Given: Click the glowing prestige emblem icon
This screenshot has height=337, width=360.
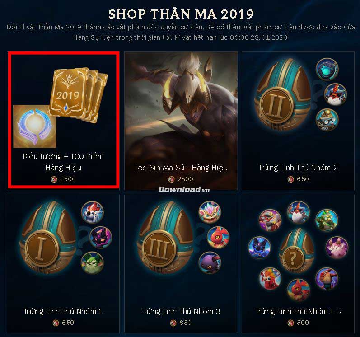Looking at the screenshot, I should point(35,126).
